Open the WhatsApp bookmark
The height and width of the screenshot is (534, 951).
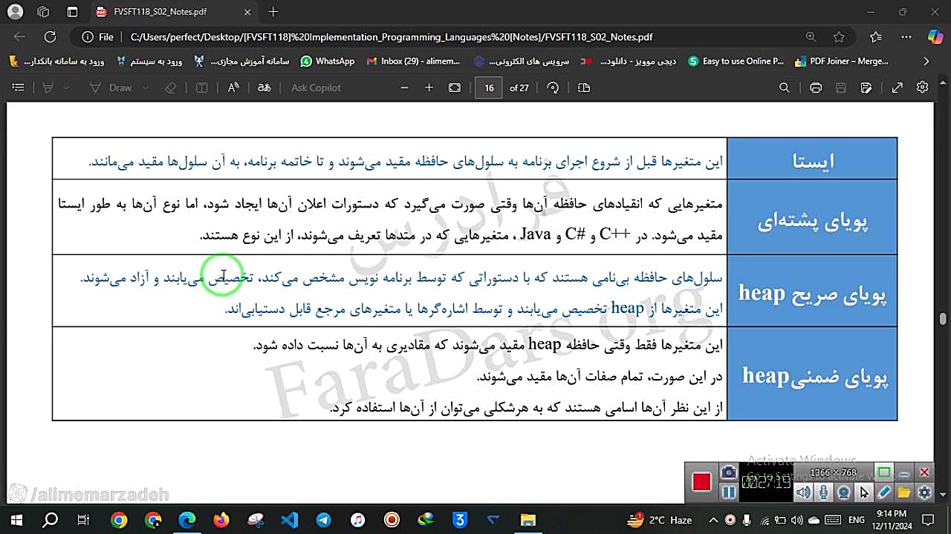(328, 62)
